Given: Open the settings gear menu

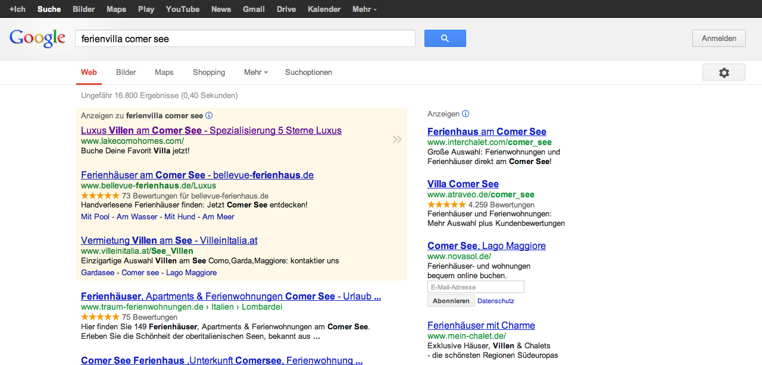Looking at the screenshot, I should 723,73.
